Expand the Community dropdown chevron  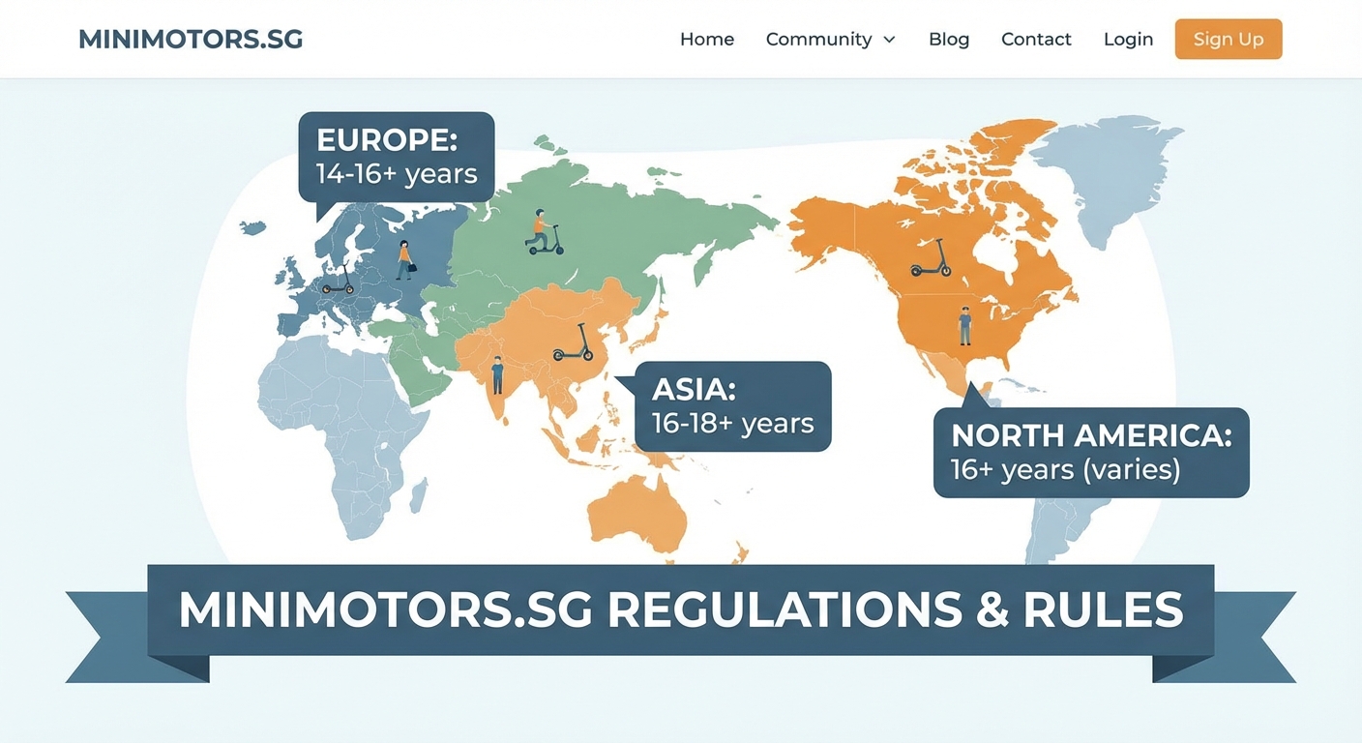(889, 40)
